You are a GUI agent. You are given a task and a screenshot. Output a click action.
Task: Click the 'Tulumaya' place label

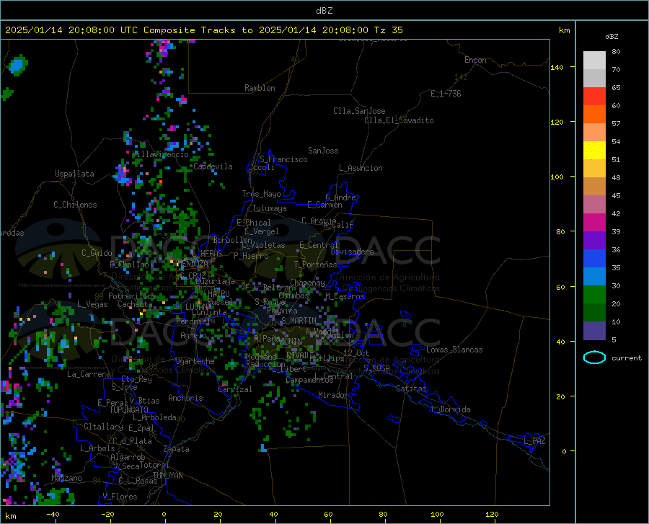[270, 209]
